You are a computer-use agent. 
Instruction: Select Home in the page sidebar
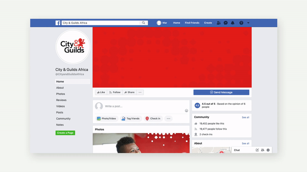[x=73, y=81]
